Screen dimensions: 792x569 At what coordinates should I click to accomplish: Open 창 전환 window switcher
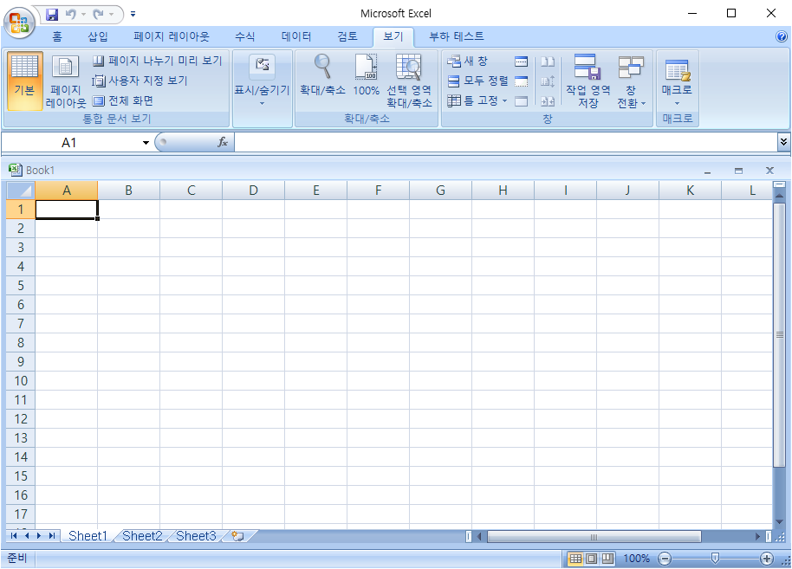(x=631, y=81)
